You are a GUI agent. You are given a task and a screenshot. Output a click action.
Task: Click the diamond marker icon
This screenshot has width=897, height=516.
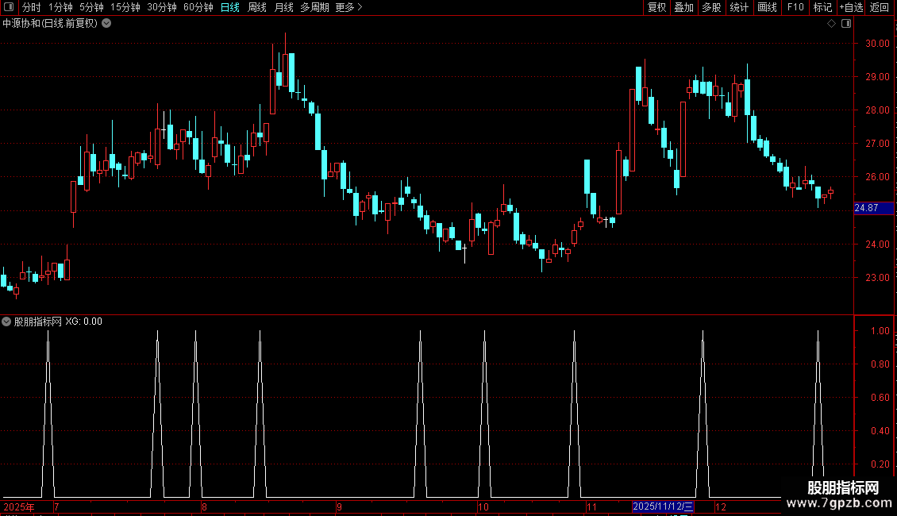click(832, 24)
